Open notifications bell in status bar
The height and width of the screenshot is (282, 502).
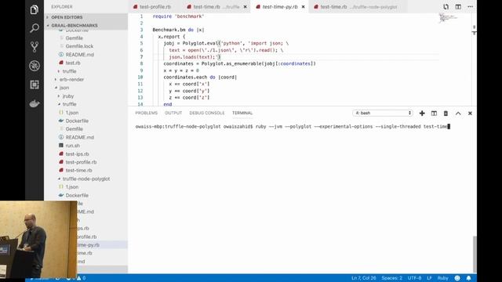(x=469, y=278)
